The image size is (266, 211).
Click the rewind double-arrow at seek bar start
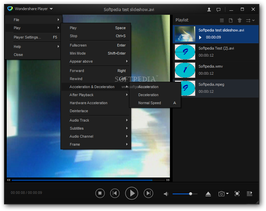click(8, 180)
